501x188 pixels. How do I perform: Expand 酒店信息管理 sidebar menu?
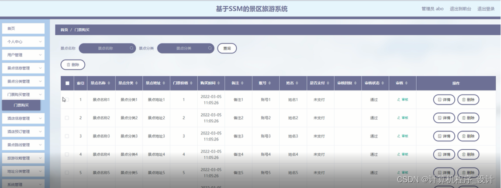pos(23,118)
